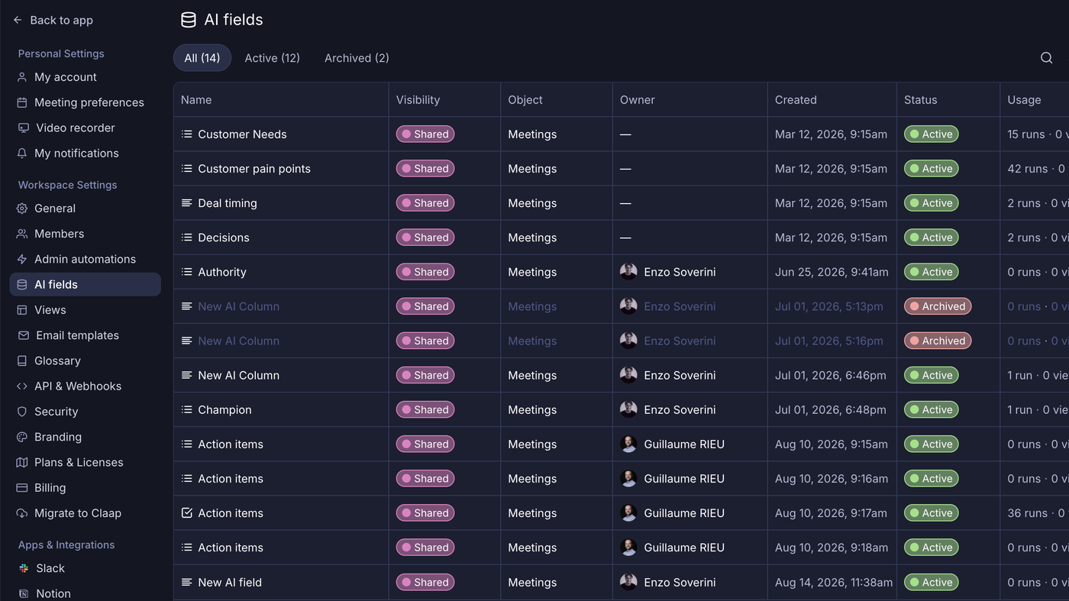Select the All (14) tab

[x=202, y=58]
